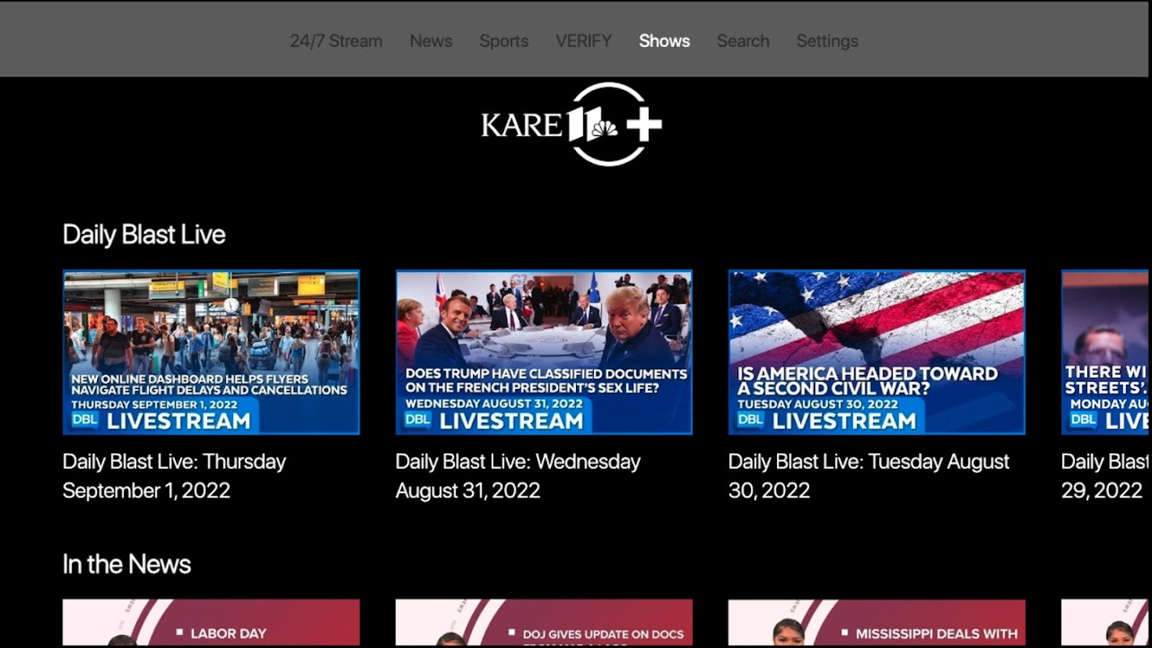This screenshot has height=648, width=1152.
Task: Open the partially visible Monday livestream thumbnail
Action: pos(1107,352)
